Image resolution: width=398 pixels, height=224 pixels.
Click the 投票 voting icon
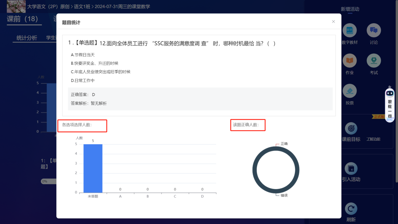pyautogui.click(x=349, y=91)
